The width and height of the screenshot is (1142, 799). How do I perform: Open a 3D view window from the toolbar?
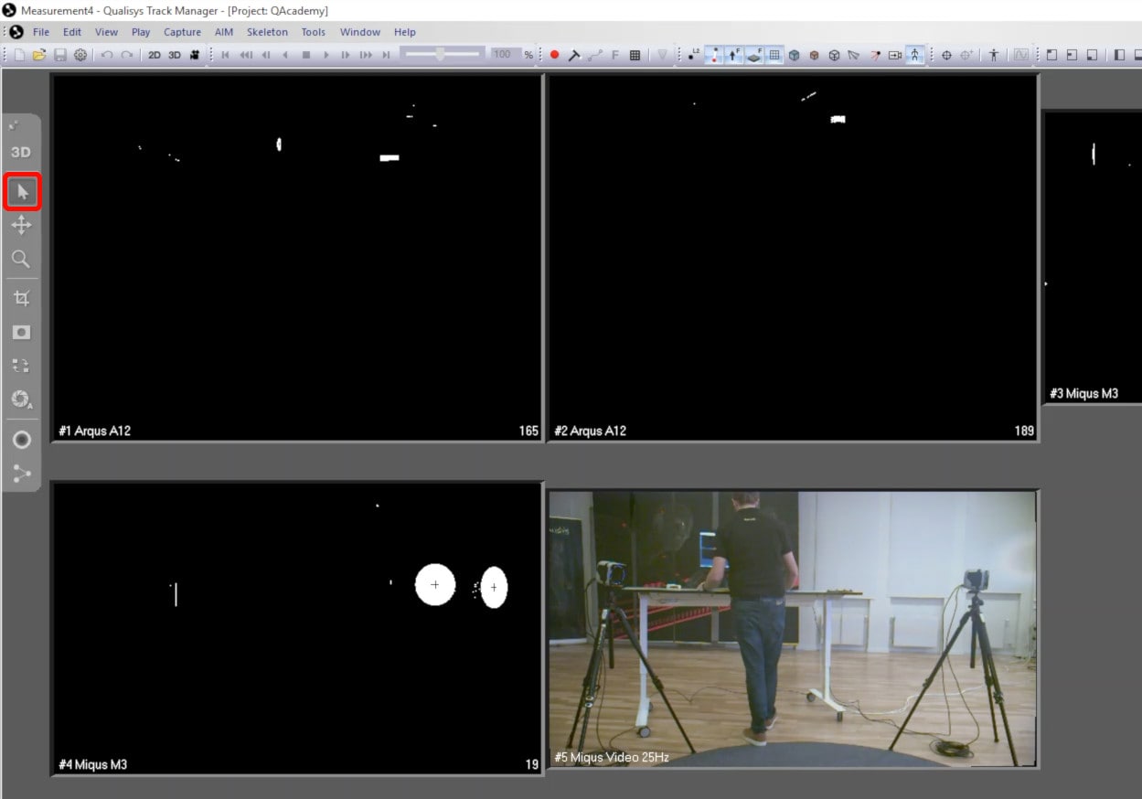pos(175,55)
